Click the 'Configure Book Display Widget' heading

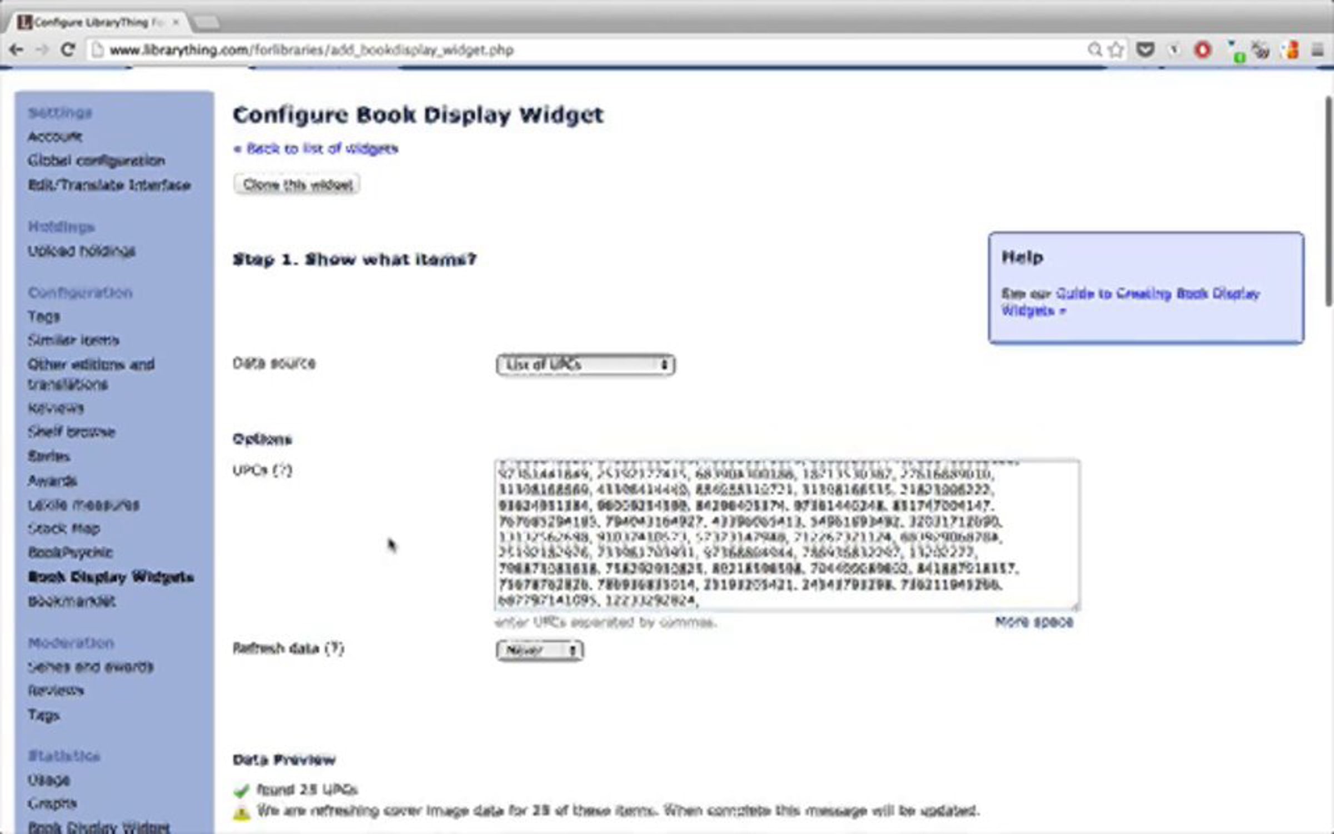(418, 116)
